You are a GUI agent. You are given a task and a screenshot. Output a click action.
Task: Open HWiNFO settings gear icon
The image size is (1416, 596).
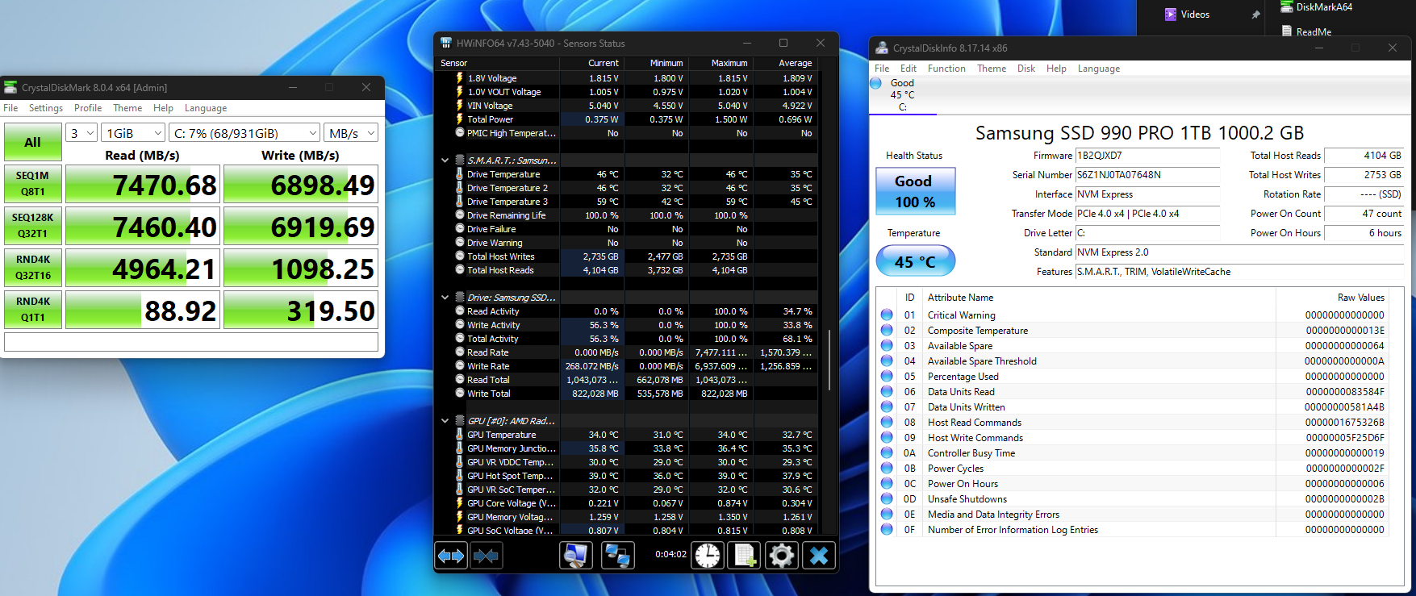(782, 556)
